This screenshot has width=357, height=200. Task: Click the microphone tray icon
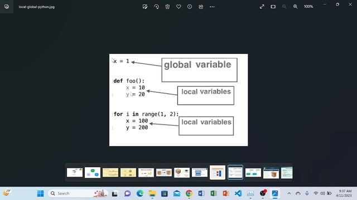coord(307,193)
